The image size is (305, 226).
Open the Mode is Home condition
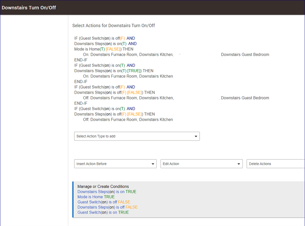96,197
